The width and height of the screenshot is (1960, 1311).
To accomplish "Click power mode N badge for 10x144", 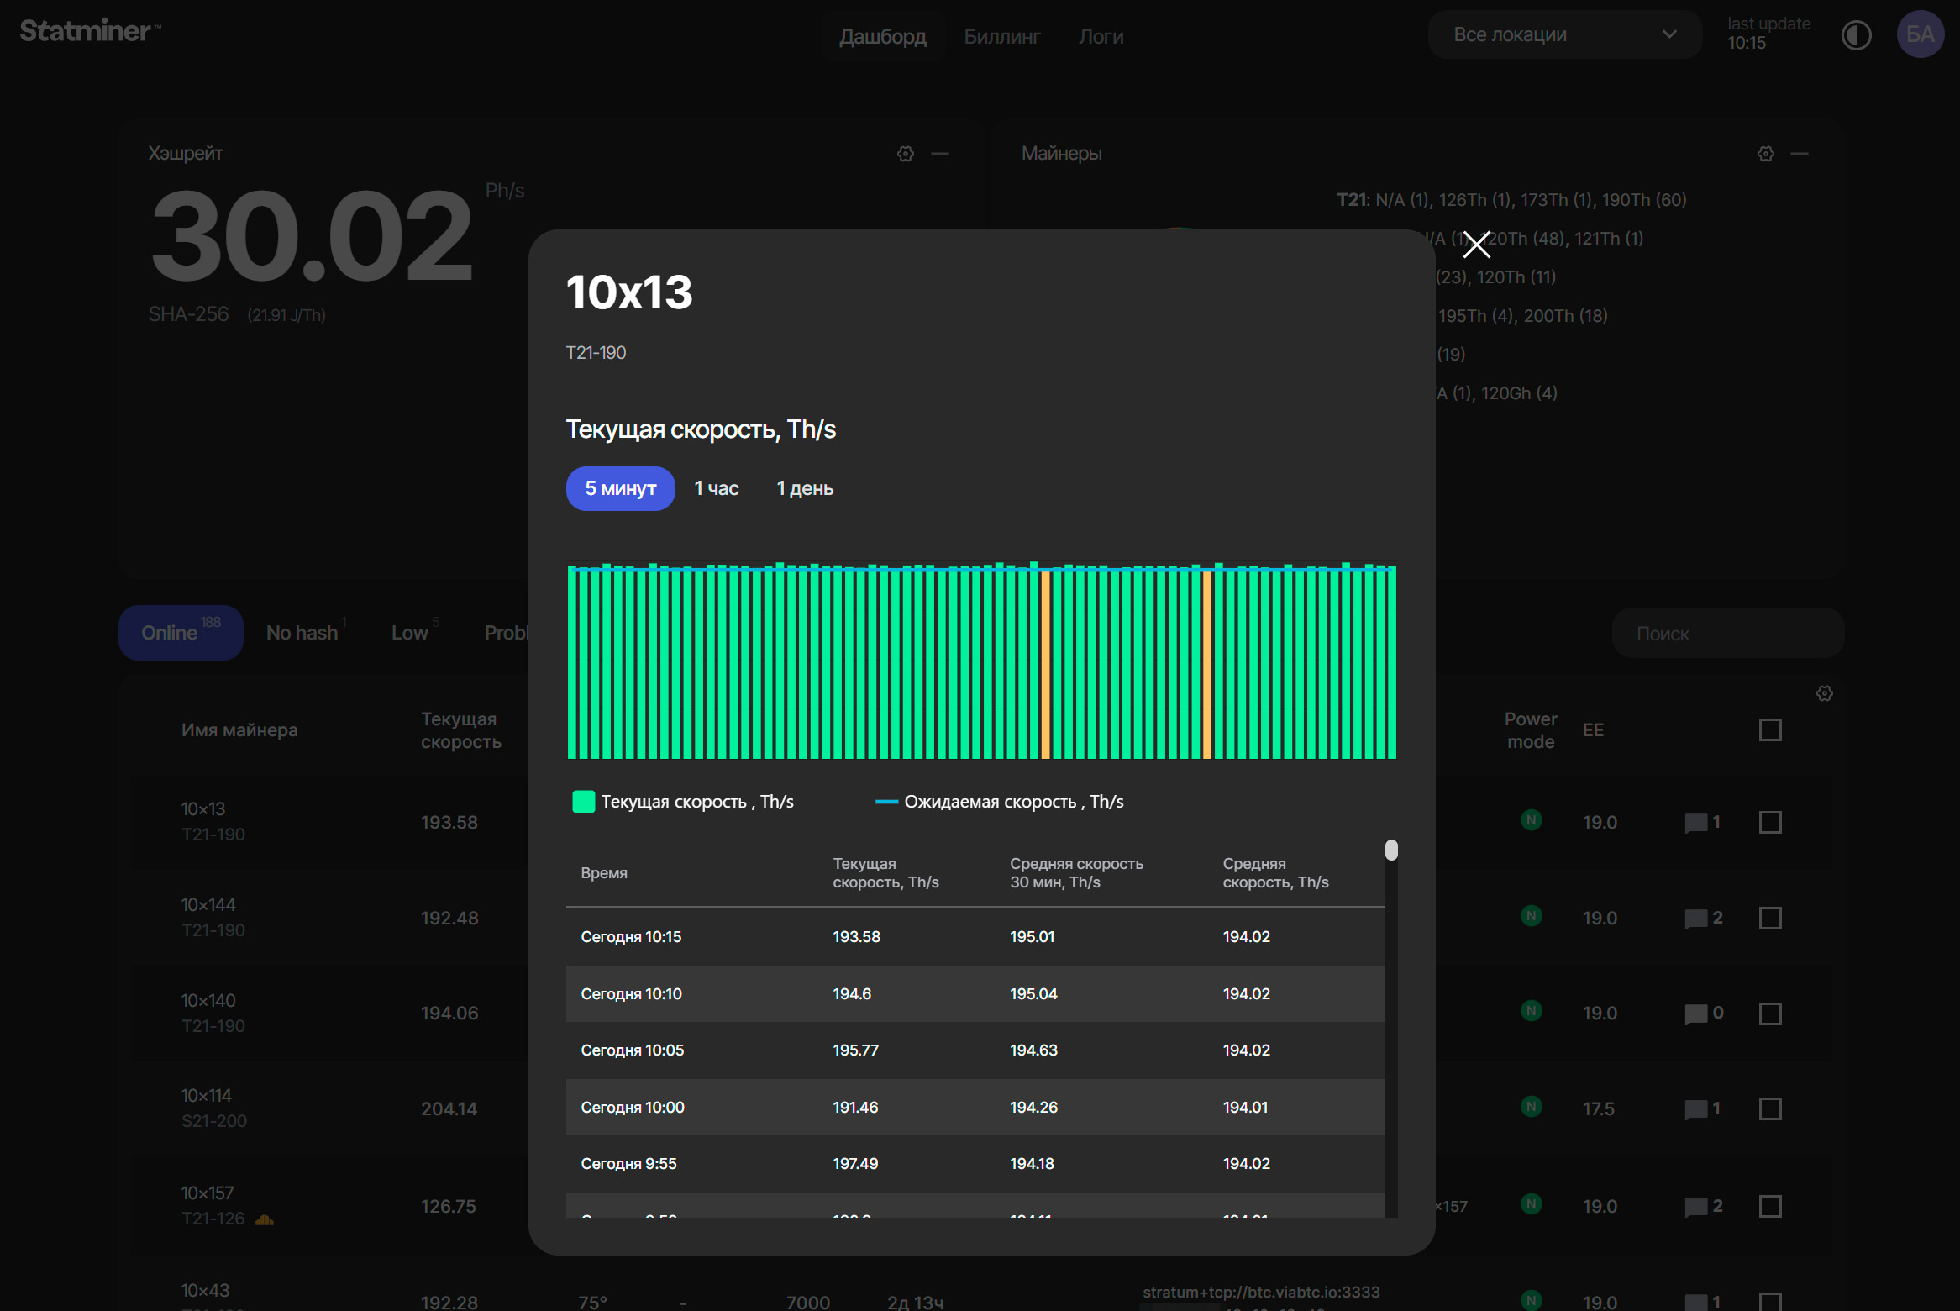I will point(1531,915).
